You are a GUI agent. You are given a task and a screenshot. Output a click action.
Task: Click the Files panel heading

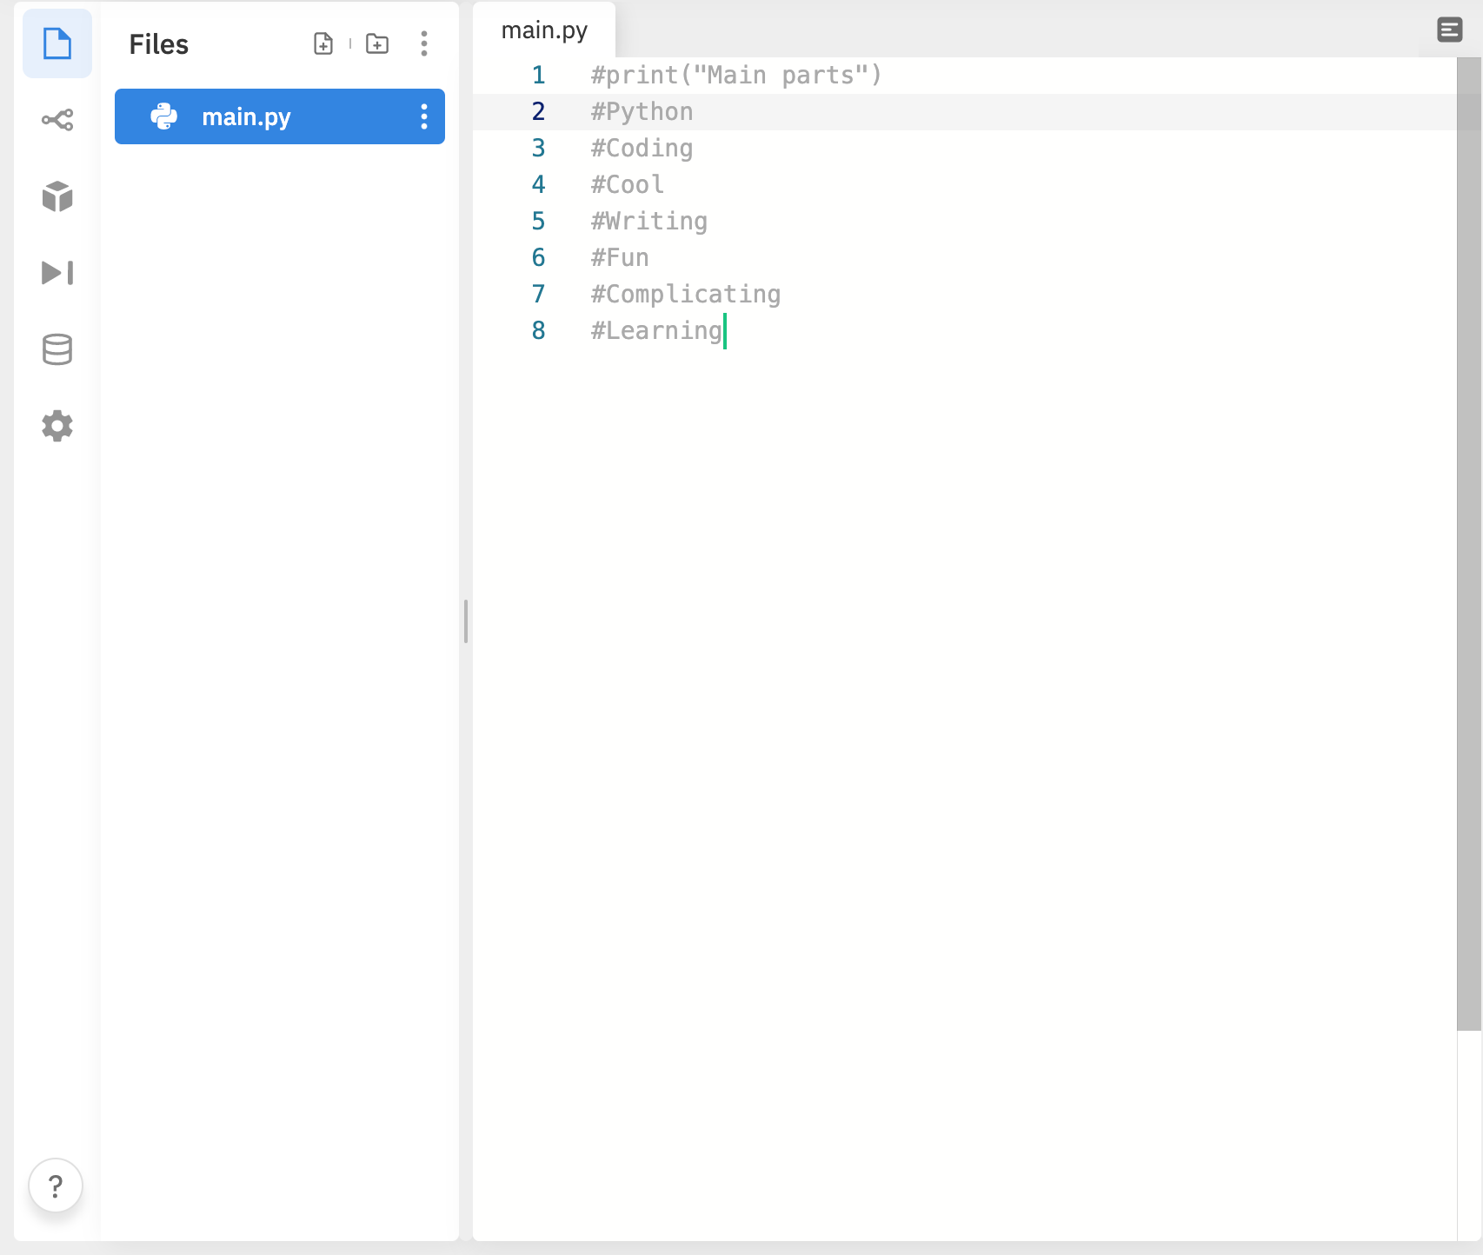coord(159,44)
